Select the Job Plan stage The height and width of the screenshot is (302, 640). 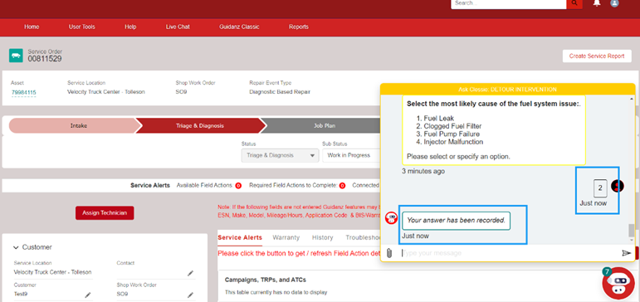tap(322, 126)
